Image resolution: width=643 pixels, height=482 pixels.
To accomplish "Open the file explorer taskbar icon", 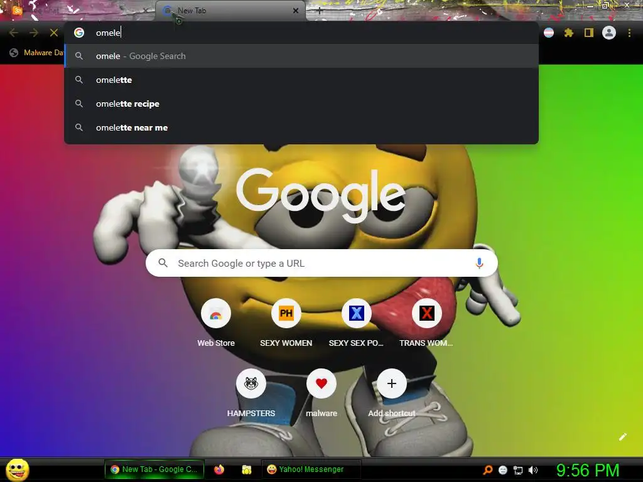I will pyautogui.click(x=246, y=469).
